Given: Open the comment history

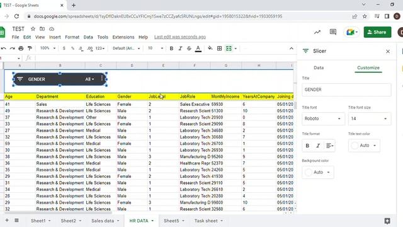Looking at the screenshot, I should pos(333,32).
